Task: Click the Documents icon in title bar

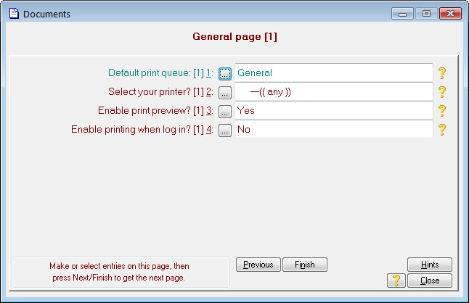Action: pos(14,14)
